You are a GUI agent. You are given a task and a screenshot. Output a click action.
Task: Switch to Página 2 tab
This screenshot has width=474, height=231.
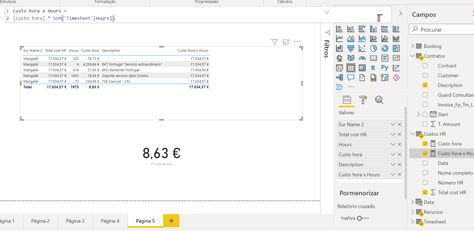tap(40, 221)
